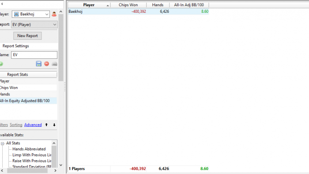Open the Baekhoj player dropdown
309x174 pixels.
click(x=30, y=14)
